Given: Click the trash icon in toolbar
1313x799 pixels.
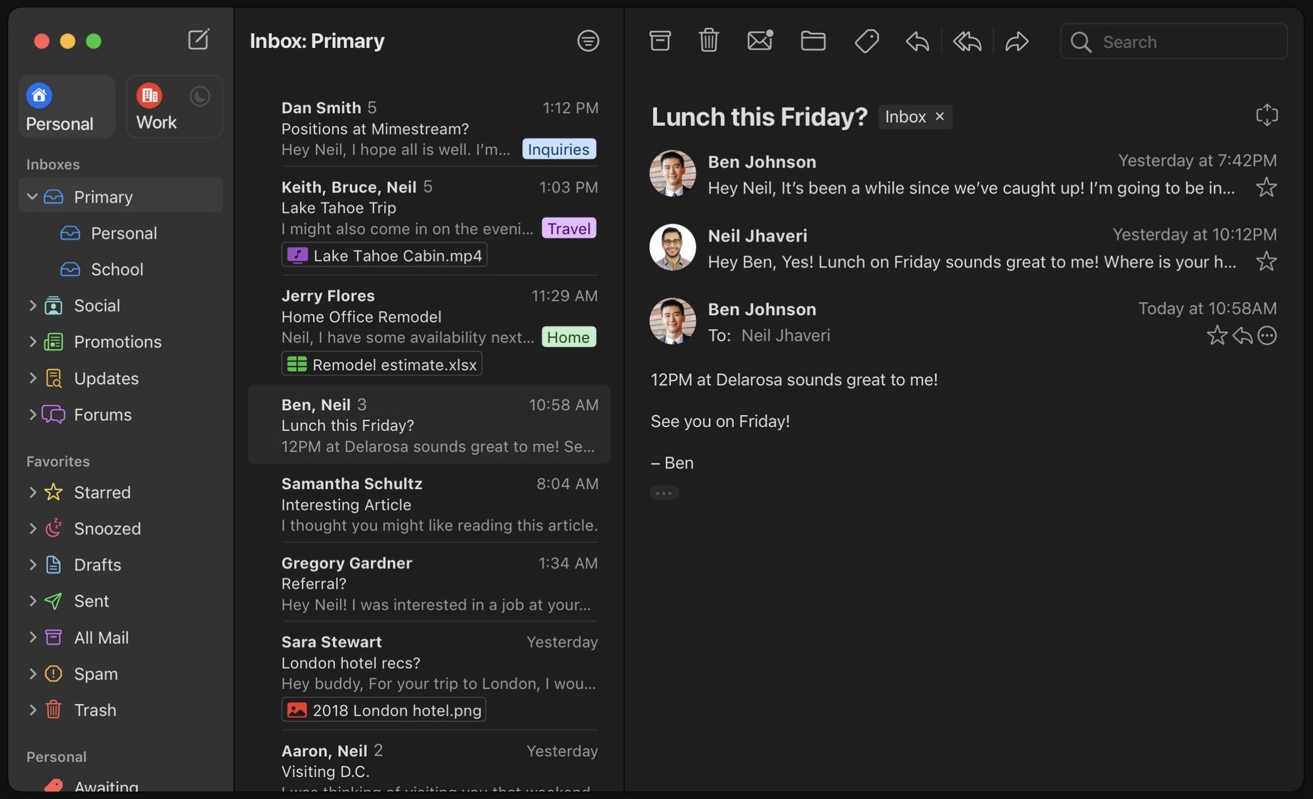Looking at the screenshot, I should 708,41.
